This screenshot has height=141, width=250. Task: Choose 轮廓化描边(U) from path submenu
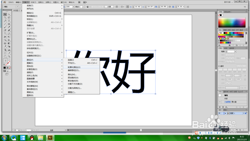tap(81, 67)
